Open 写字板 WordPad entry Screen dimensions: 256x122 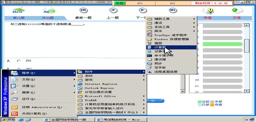(171, 67)
